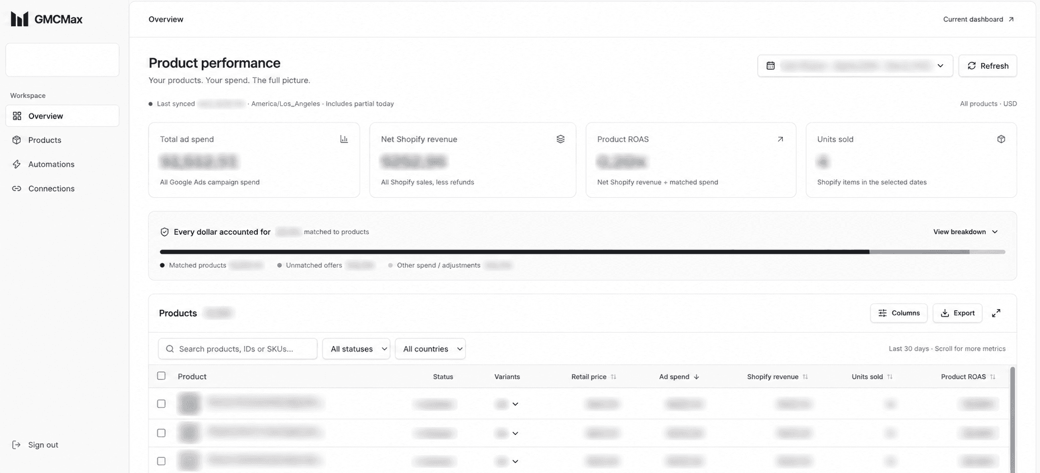Screen dimensions: 1040x473
Task: Open the Current dashboard link
Action: [x=978, y=19]
